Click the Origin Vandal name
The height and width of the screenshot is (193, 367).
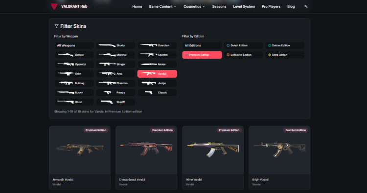pos(260,180)
